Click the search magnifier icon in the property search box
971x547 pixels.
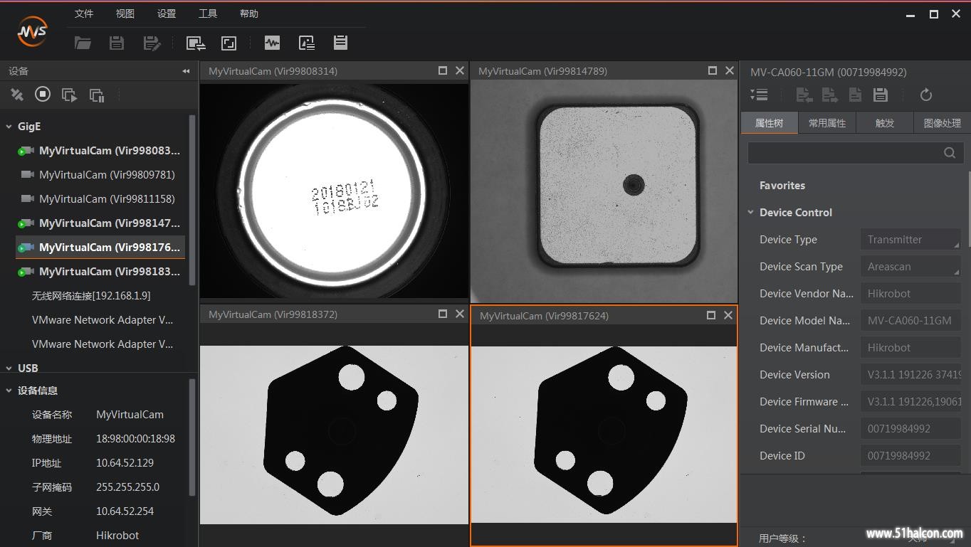[950, 152]
